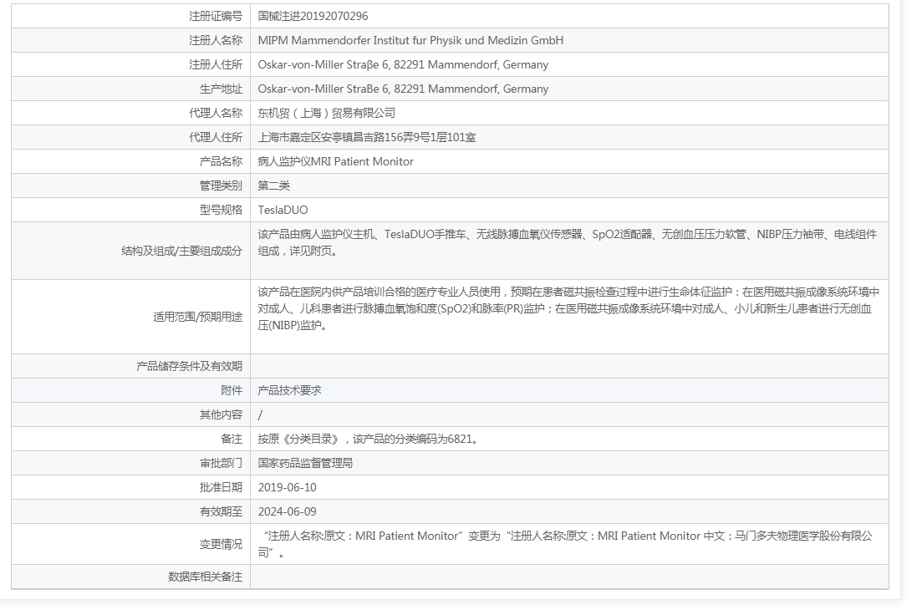Screen dimensions: 917x610
Task: Click the TeslaDUO model value
Action: (x=283, y=210)
